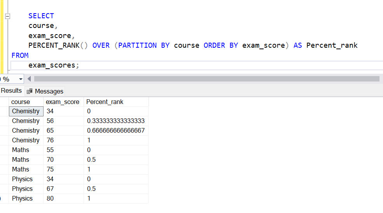Click the row header of the first Chemistry row
Screen dimensions: 383x213
tap(4, 111)
